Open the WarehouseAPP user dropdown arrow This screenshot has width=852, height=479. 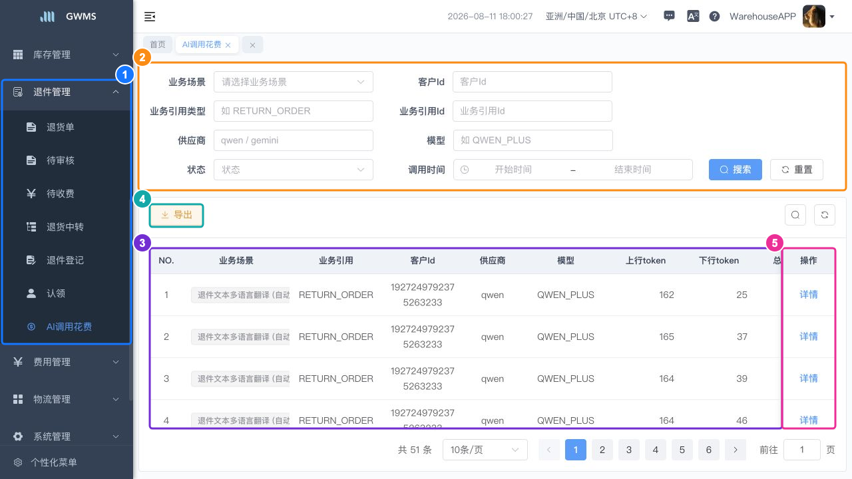[832, 17]
